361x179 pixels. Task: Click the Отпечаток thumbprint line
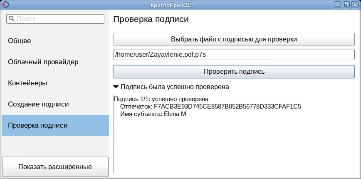click(210, 106)
